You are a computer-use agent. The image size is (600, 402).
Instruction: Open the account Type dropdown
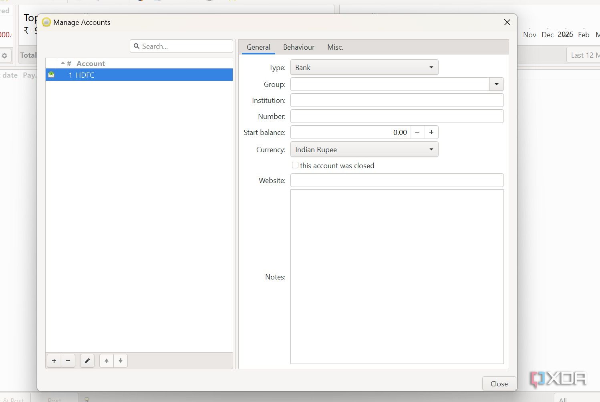pyautogui.click(x=364, y=67)
